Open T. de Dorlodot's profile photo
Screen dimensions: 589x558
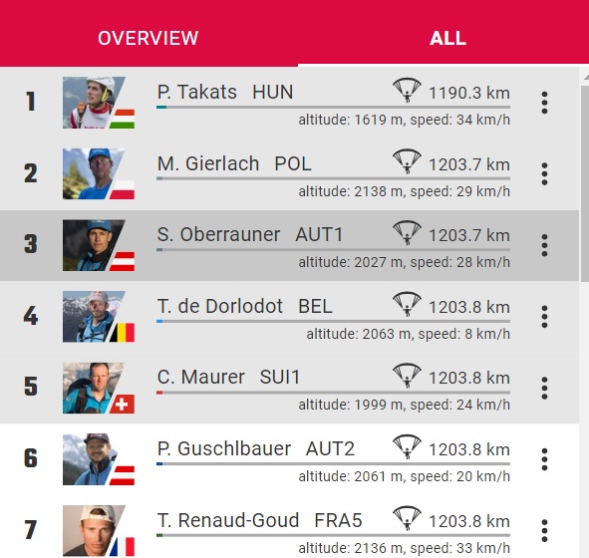[x=99, y=317]
